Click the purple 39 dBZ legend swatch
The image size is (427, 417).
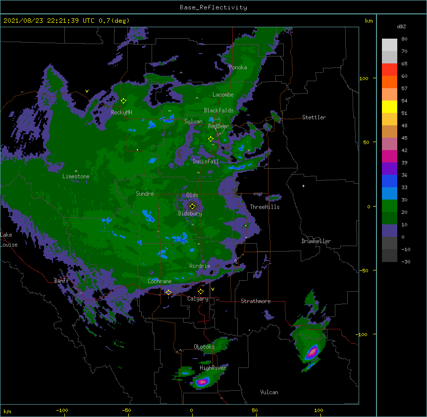(x=389, y=169)
